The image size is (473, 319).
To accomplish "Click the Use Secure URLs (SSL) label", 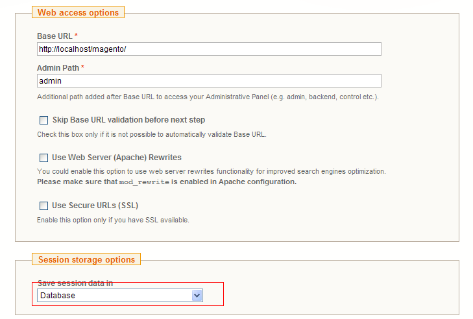I will point(95,206).
